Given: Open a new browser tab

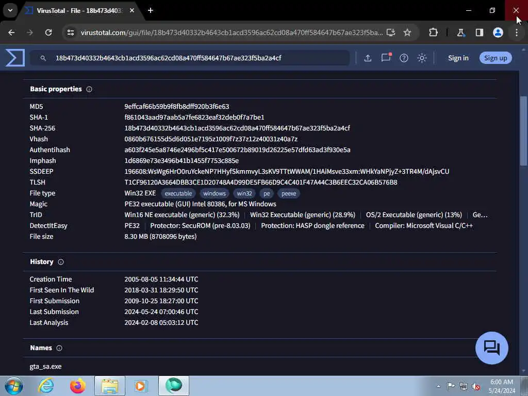Looking at the screenshot, I should pos(151,10).
